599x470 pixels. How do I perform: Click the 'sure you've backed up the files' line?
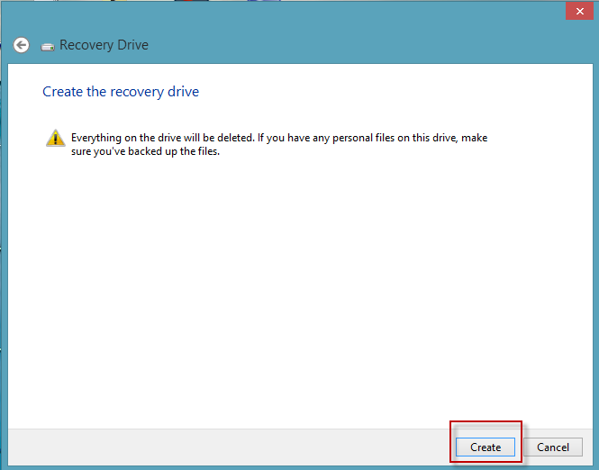pos(145,151)
